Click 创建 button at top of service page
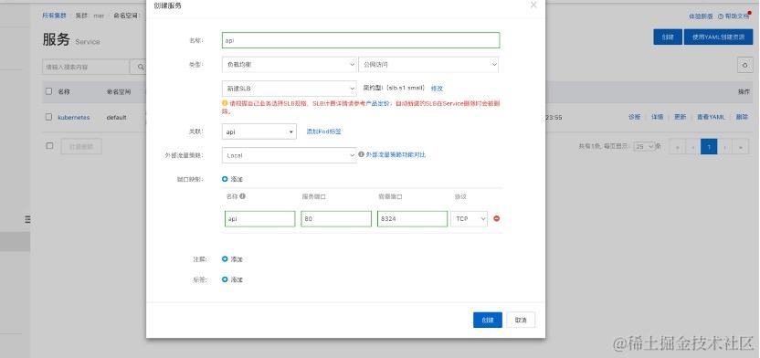 pyautogui.click(x=668, y=37)
